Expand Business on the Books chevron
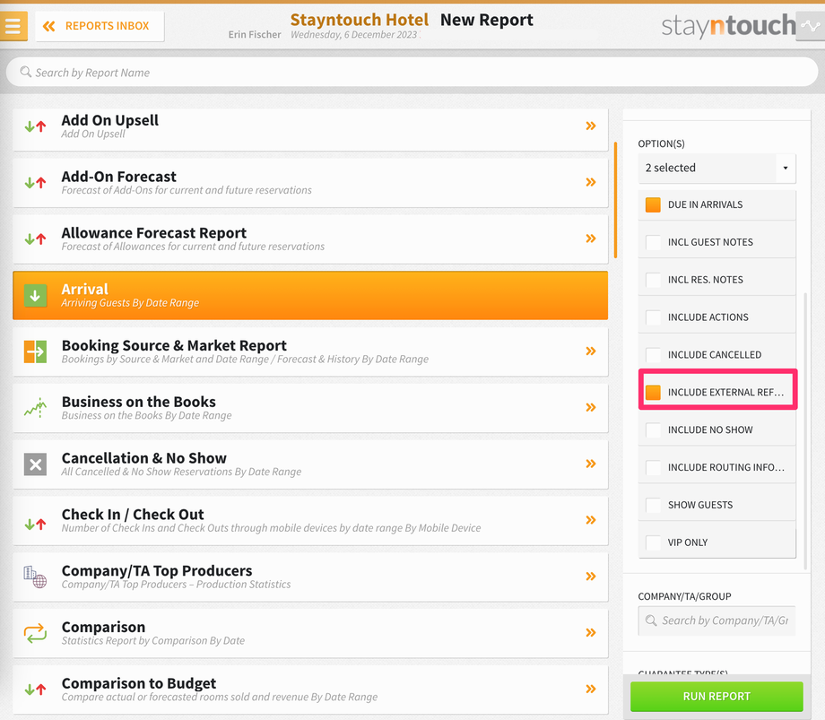Viewport: 825px width, 720px height. (x=591, y=407)
